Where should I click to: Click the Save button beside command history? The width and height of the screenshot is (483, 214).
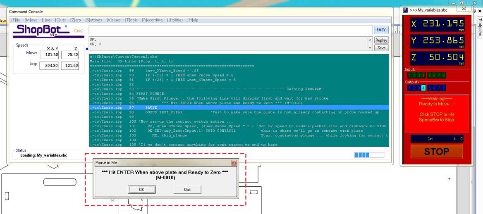[x=381, y=48]
